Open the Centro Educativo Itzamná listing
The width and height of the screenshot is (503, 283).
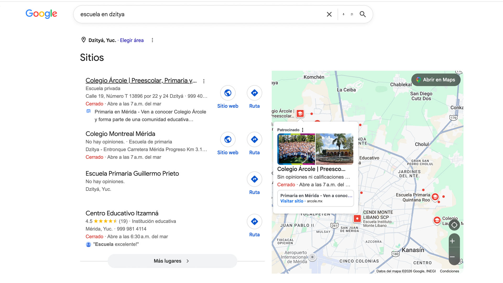pos(122,213)
